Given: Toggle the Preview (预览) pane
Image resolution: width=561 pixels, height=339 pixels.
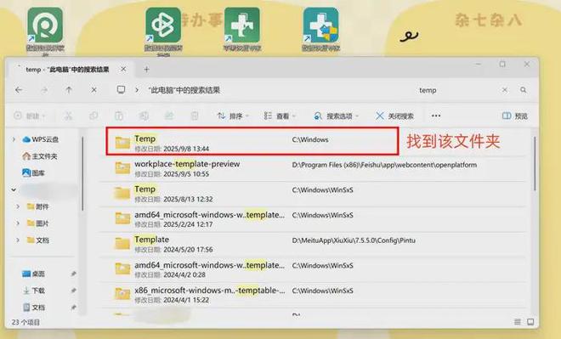Looking at the screenshot, I should (515, 116).
